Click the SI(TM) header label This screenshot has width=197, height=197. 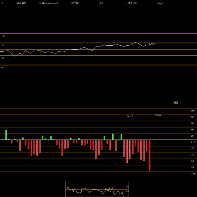coord(75,3)
